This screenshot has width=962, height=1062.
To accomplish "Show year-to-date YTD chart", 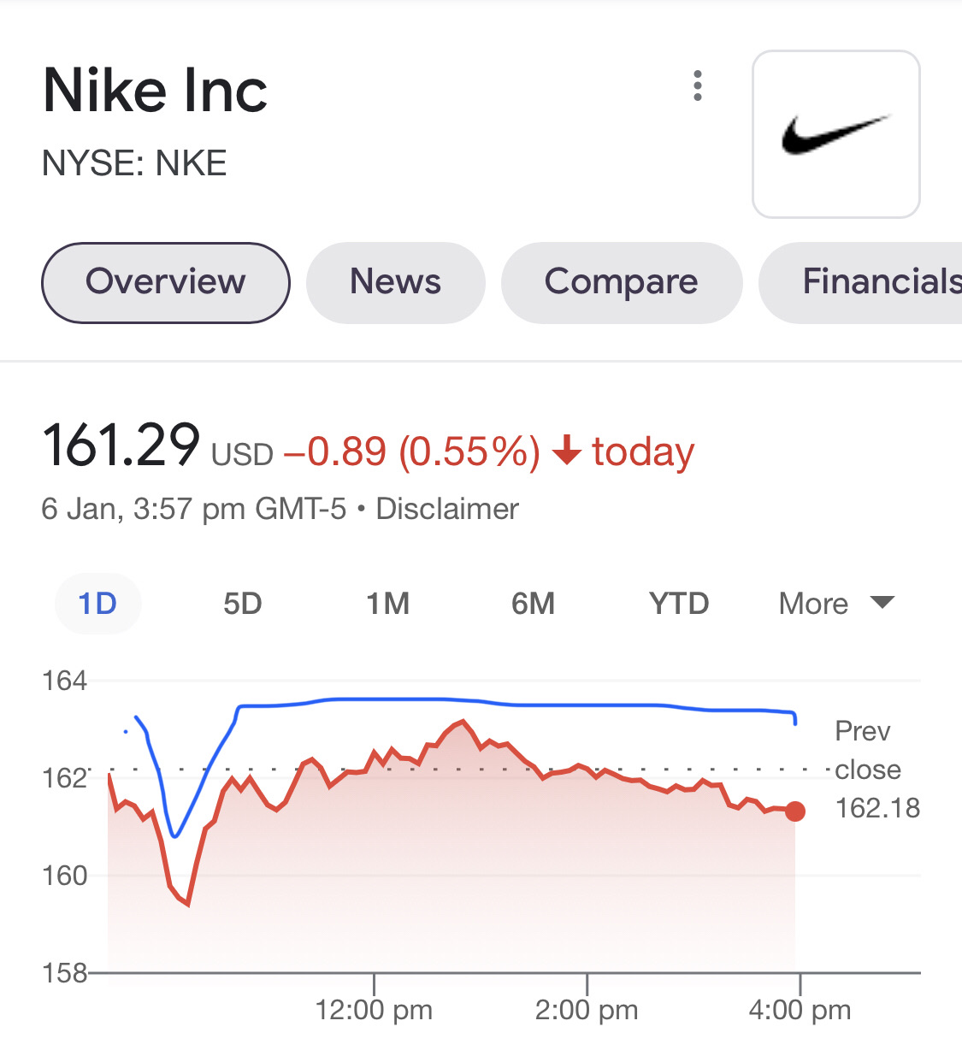I will click(x=679, y=604).
